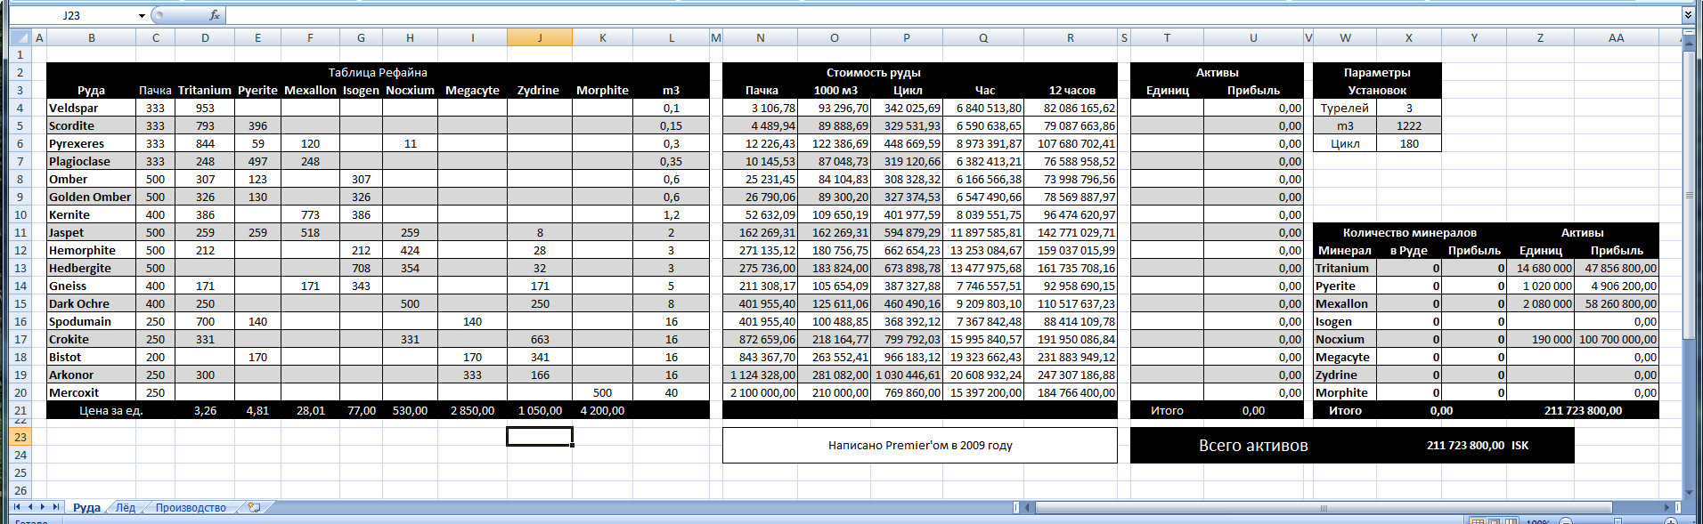This screenshot has width=1703, height=524.
Task: Select column J header
Action: tap(540, 37)
